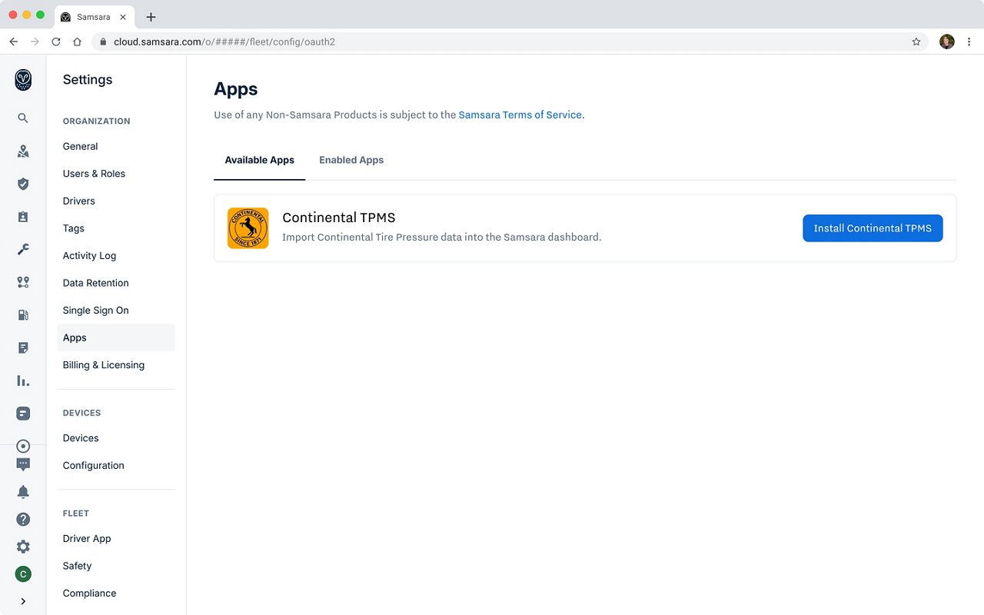
Task: Open a new browser tab
Action: 151,17
